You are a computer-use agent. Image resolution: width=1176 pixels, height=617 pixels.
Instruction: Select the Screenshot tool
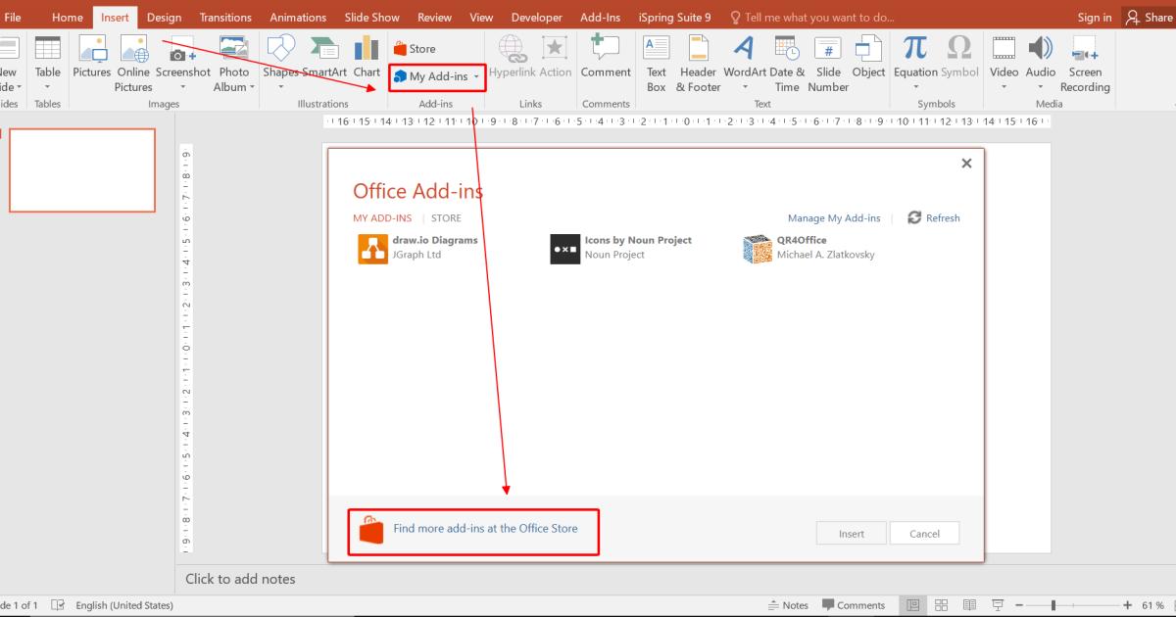[x=183, y=62]
